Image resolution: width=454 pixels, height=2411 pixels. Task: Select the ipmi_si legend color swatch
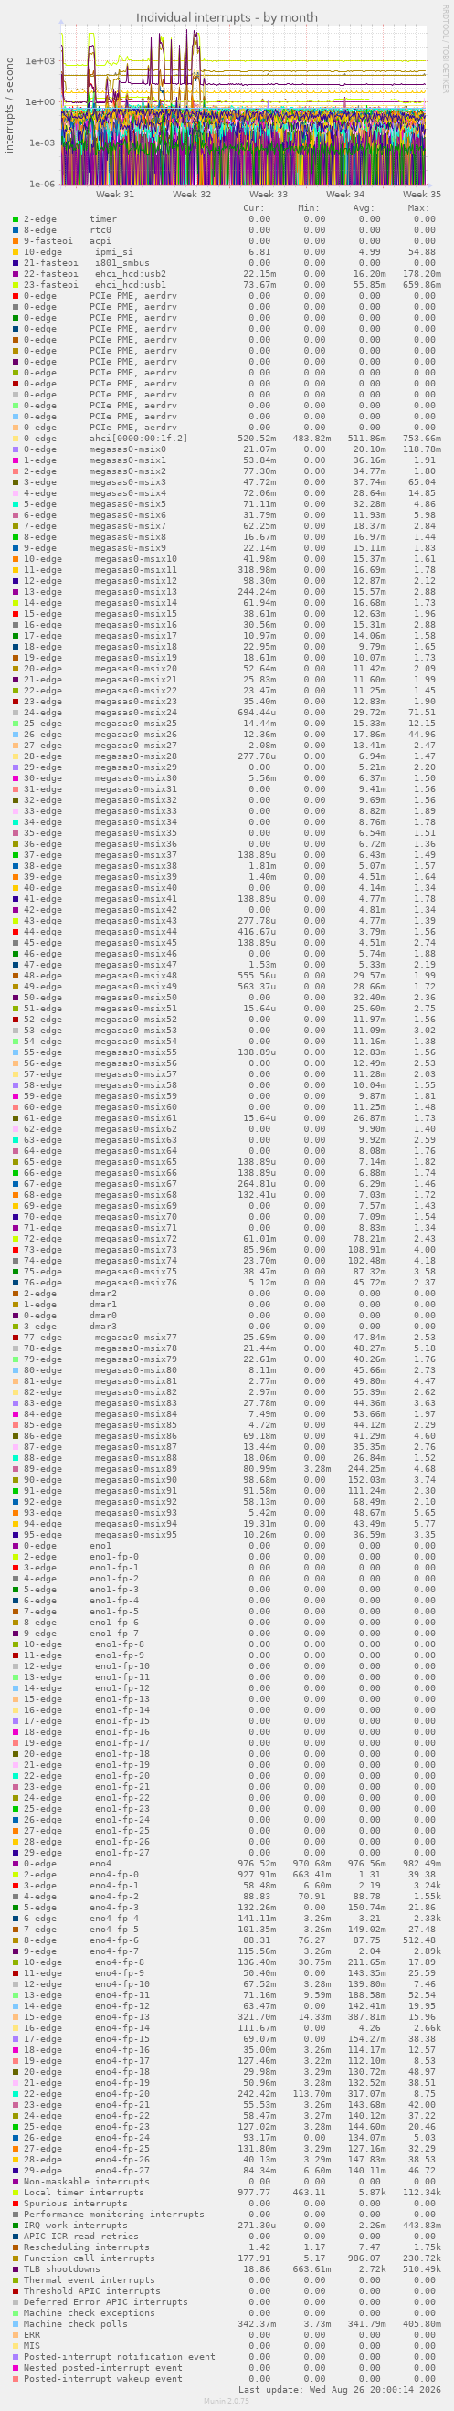pyautogui.click(x=16, y=252)
